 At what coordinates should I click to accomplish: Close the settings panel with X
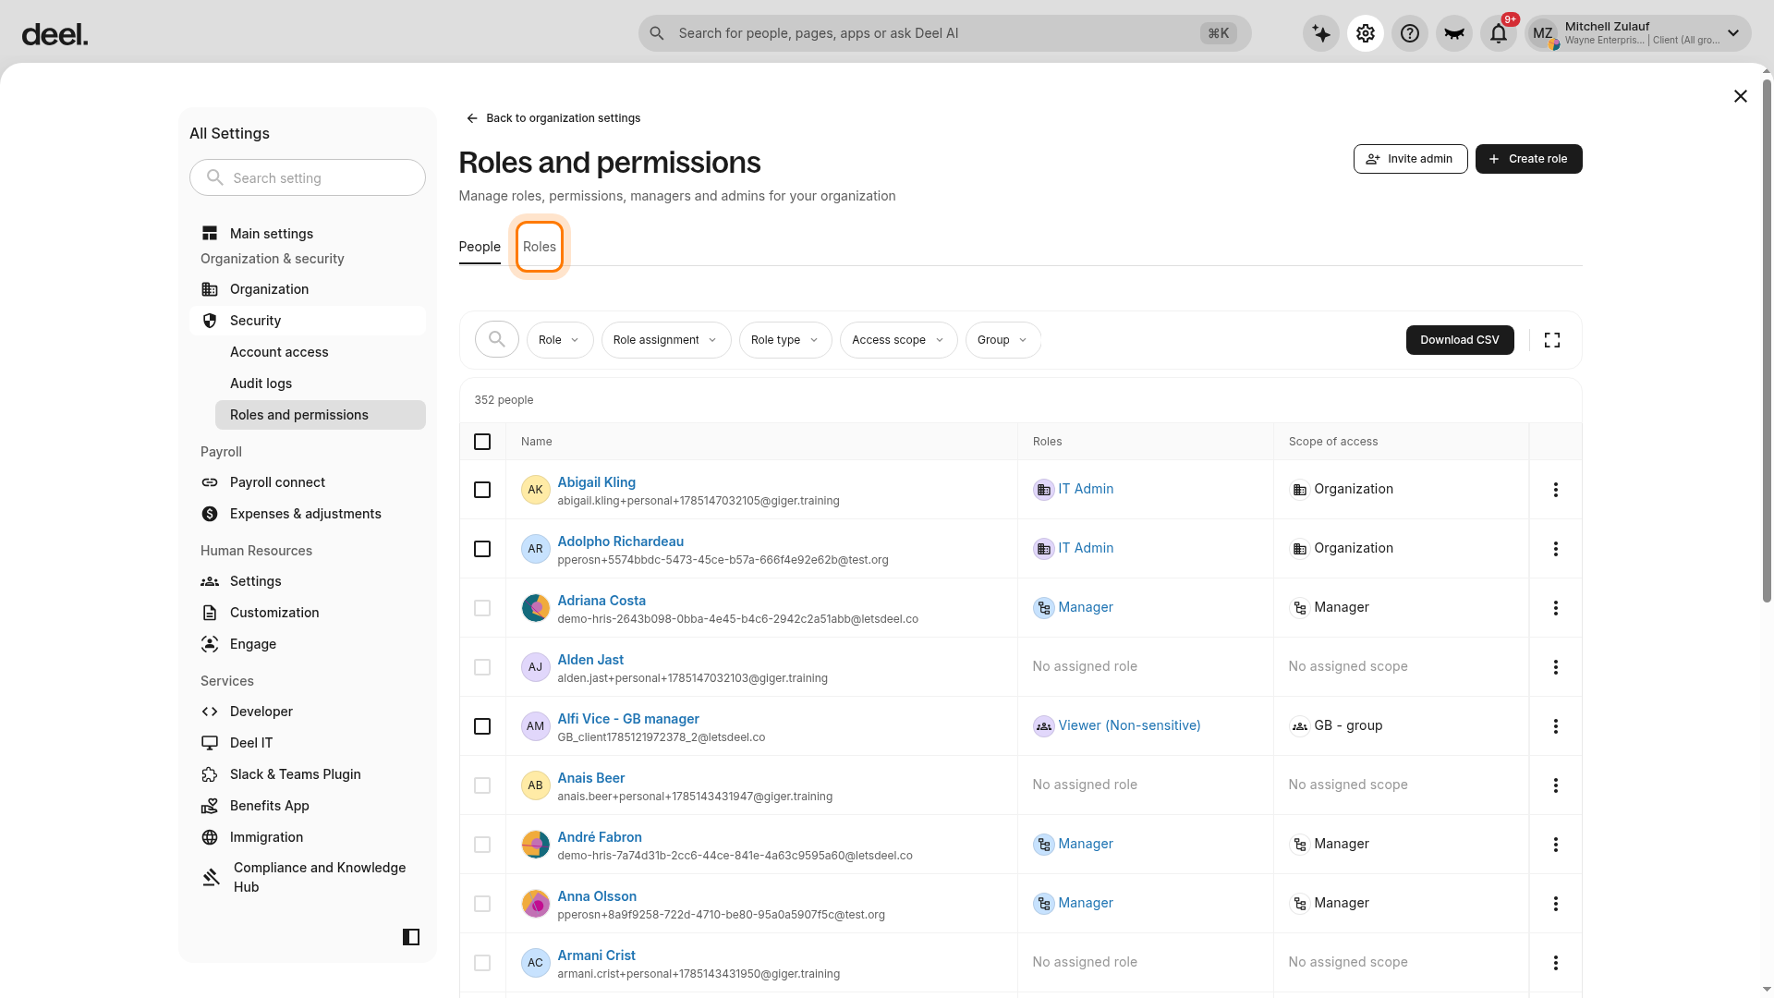point(1741,96)
